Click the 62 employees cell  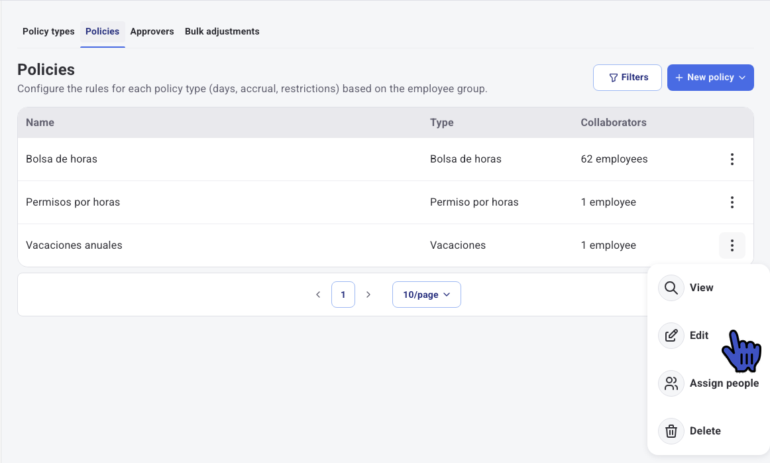(x=614, y=159)
